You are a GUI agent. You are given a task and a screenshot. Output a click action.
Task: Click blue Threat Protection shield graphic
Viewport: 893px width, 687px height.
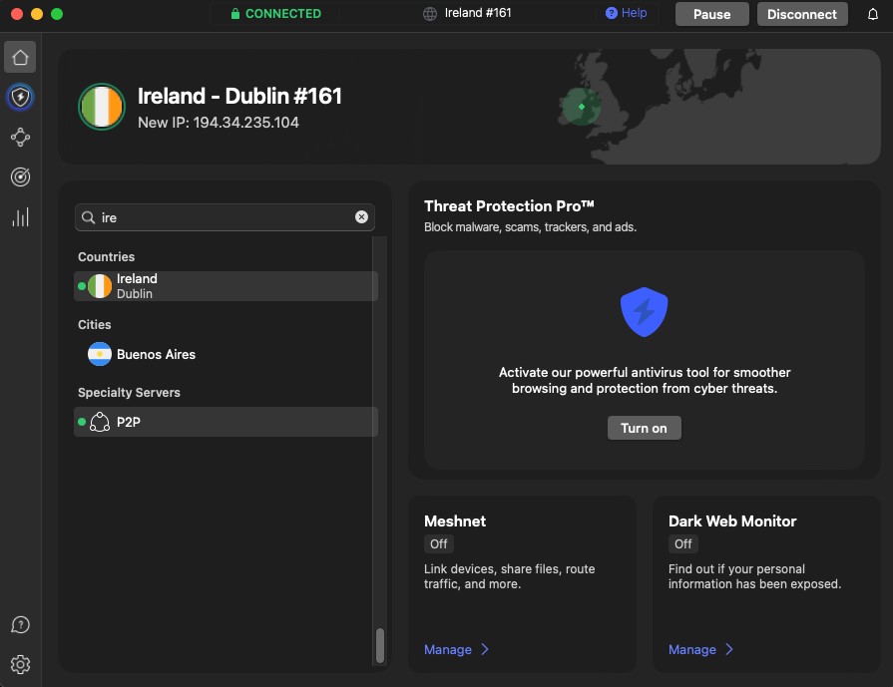coord(644,312)
